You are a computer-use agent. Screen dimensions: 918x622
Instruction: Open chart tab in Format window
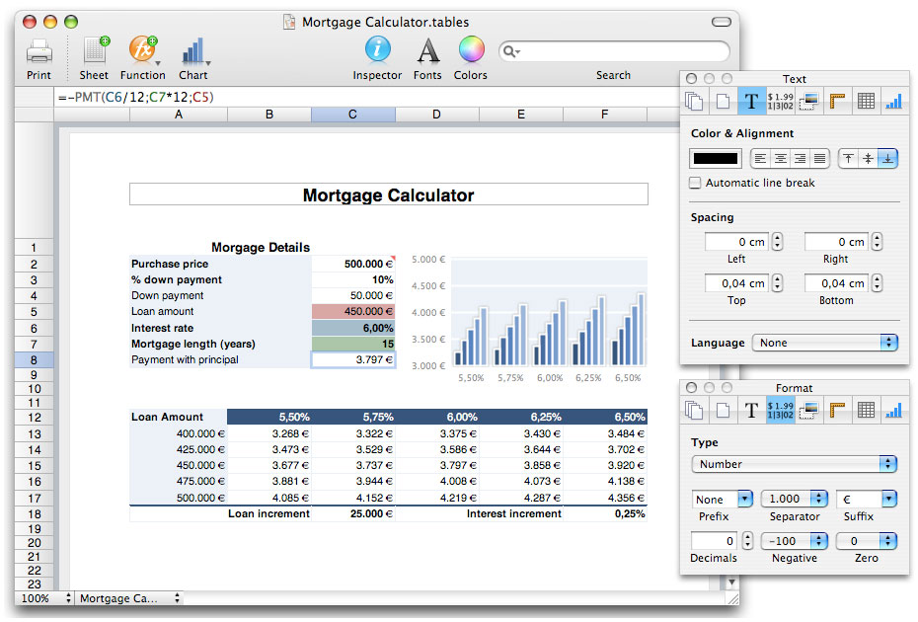[893, 410]
